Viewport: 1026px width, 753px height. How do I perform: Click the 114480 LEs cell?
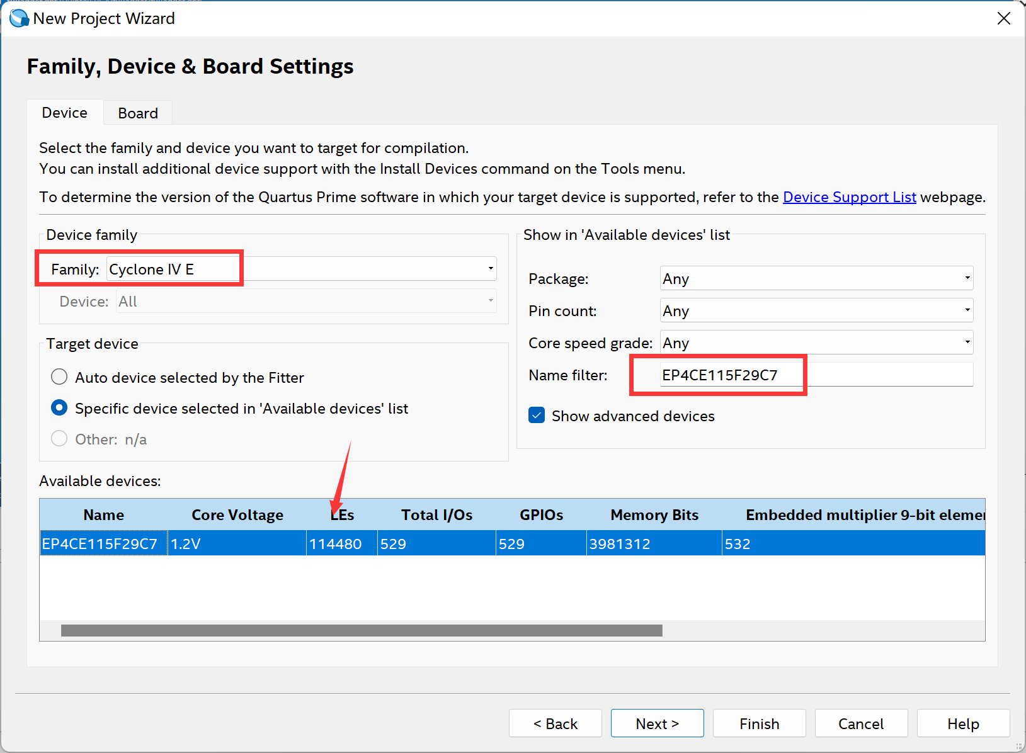342,543
